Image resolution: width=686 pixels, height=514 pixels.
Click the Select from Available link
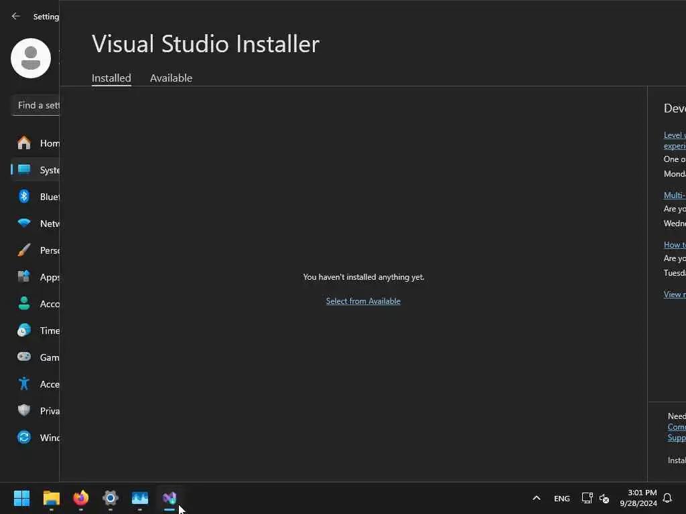[x=363, y=301]
